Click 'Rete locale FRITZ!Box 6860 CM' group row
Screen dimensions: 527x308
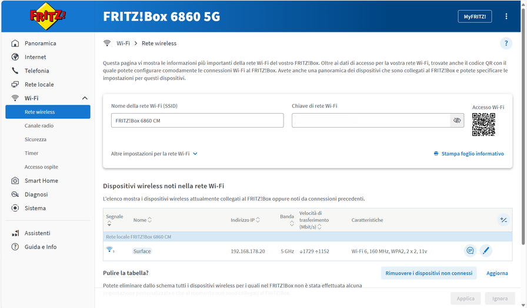(308, 237)
